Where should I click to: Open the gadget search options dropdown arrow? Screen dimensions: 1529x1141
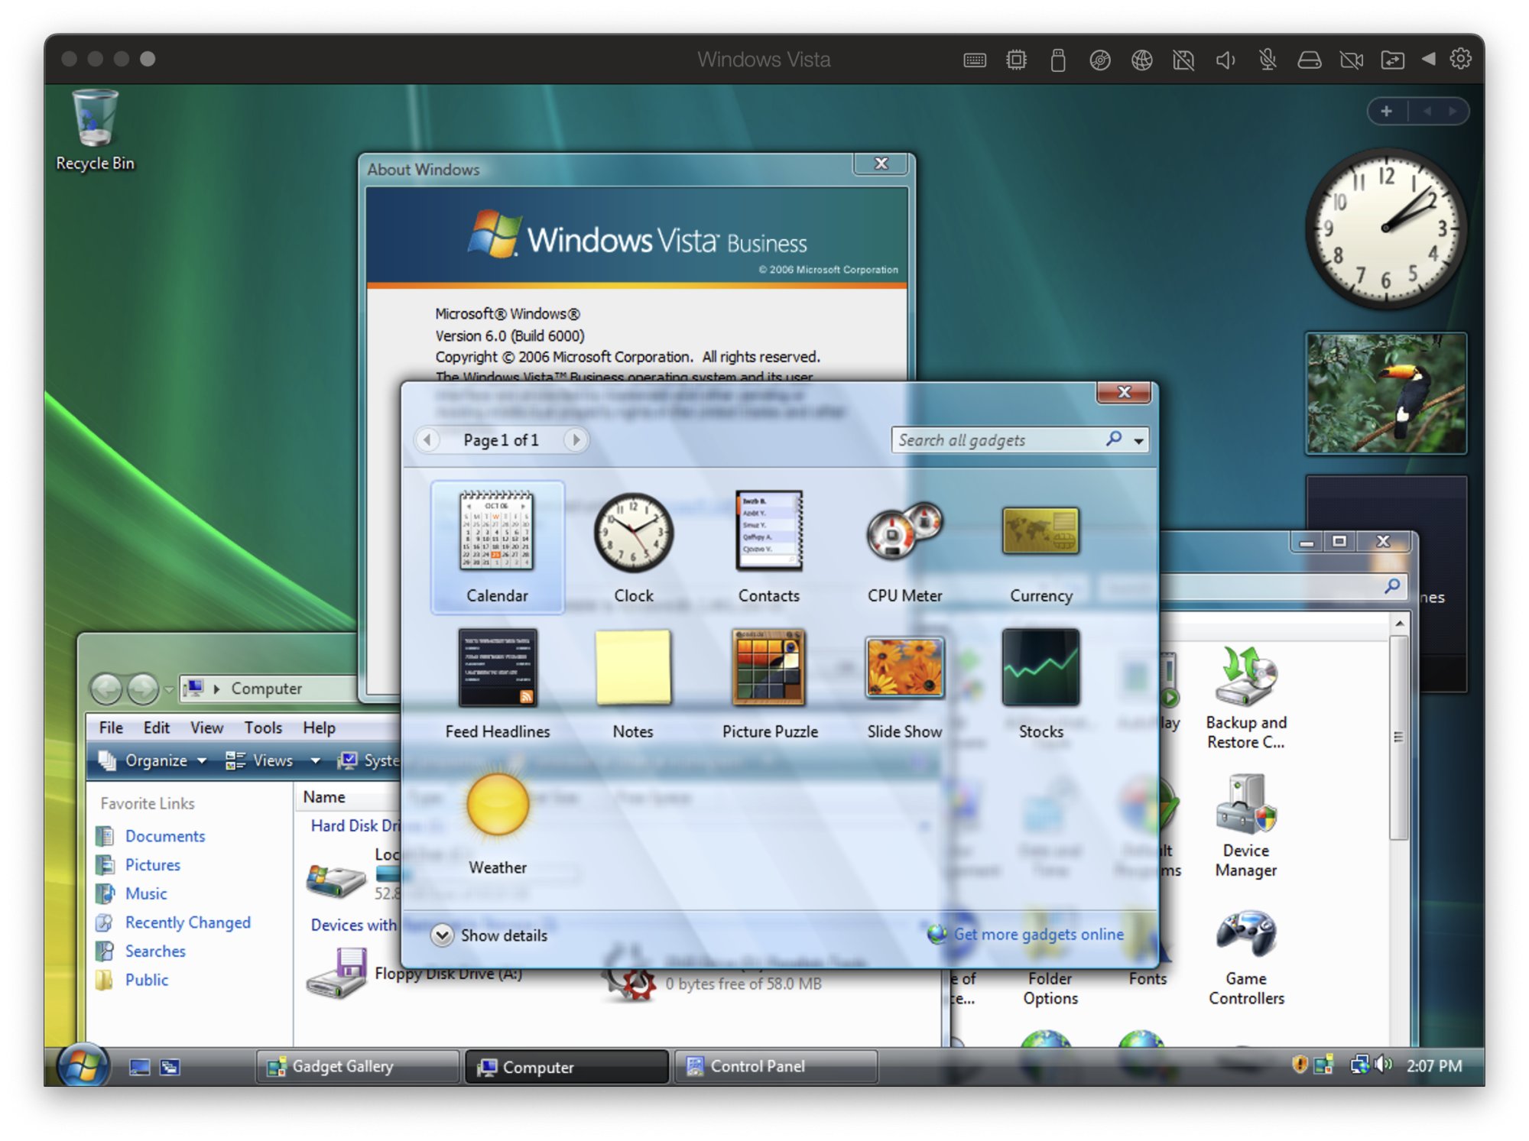pos(1138,441)
